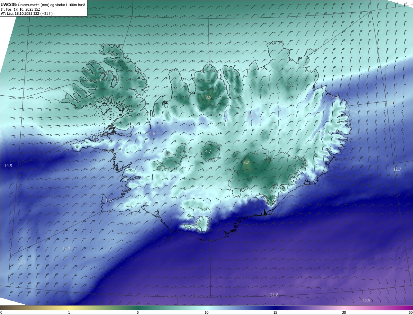Screen dimensions: 413x315
Task: Click the 12.6 value label on the map
Action: (x=151, y=134)
